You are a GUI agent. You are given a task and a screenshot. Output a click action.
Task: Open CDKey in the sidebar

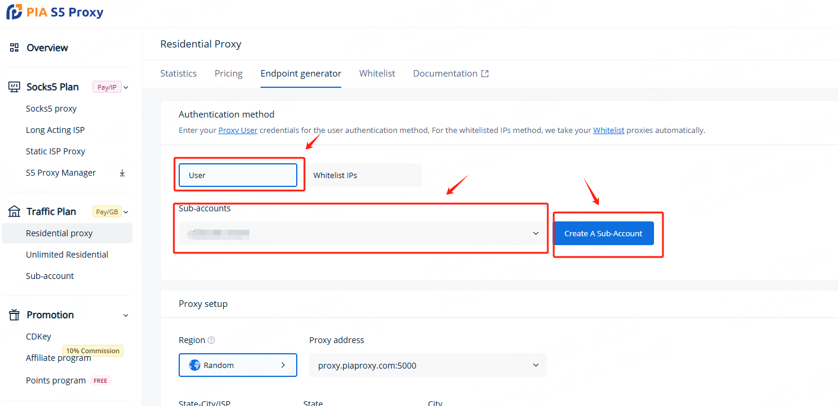(39, 337)
